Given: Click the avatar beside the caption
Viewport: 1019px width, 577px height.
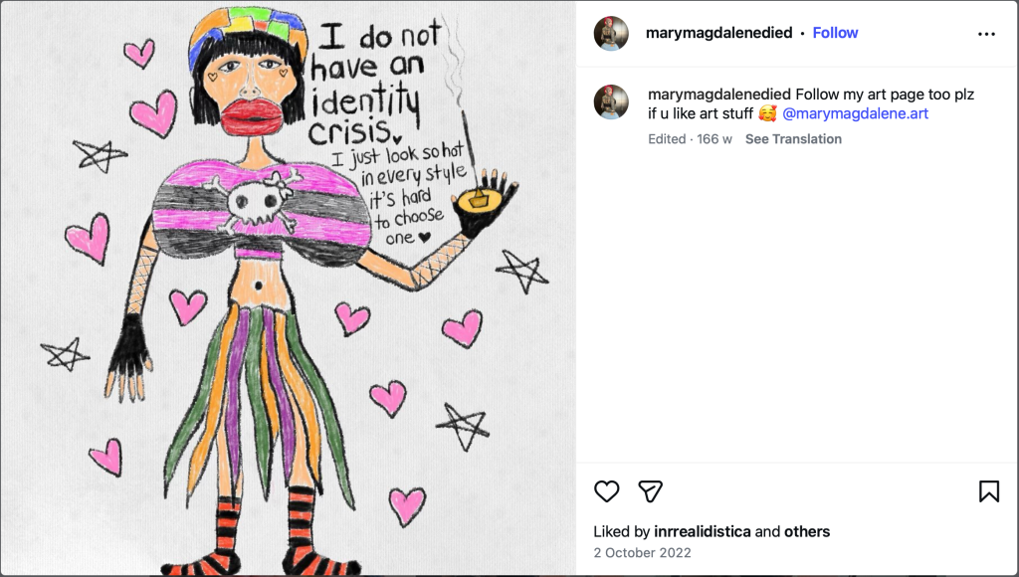Looking at the screenshot, I should point(611,102).
